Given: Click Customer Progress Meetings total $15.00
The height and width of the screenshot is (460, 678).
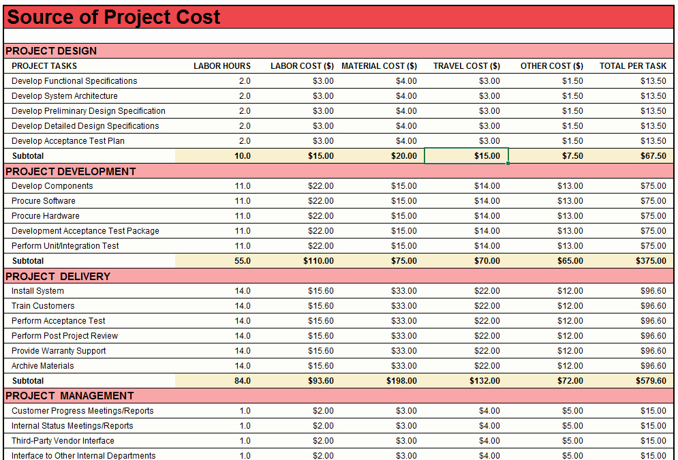Looking at the screenshot, I should 653,411.
